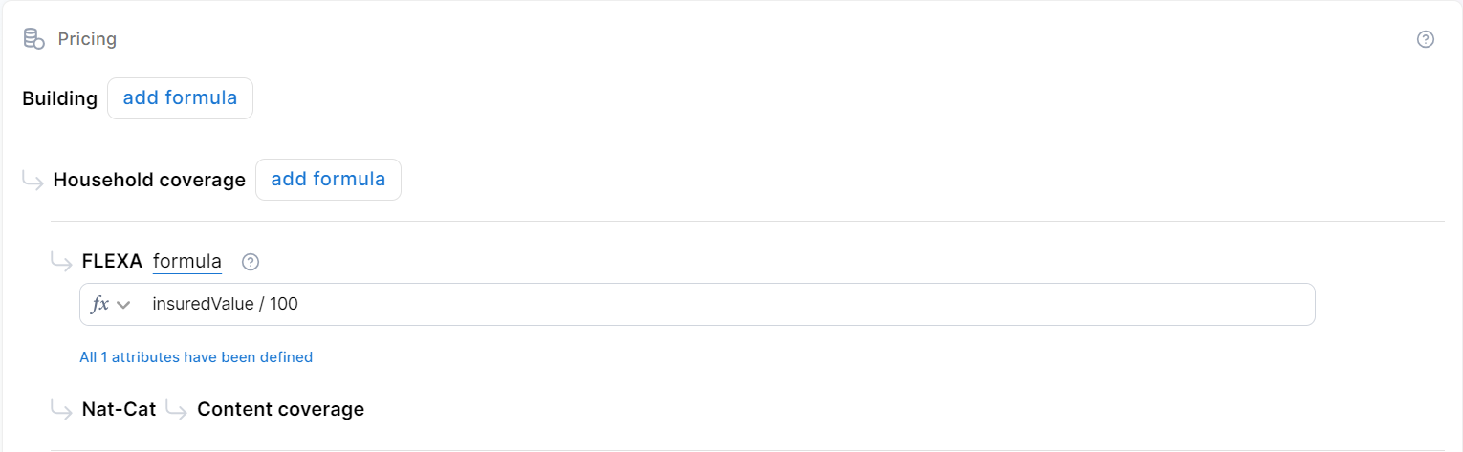
Task: Open the Pricing section help icon
Action: (1425, 39)
